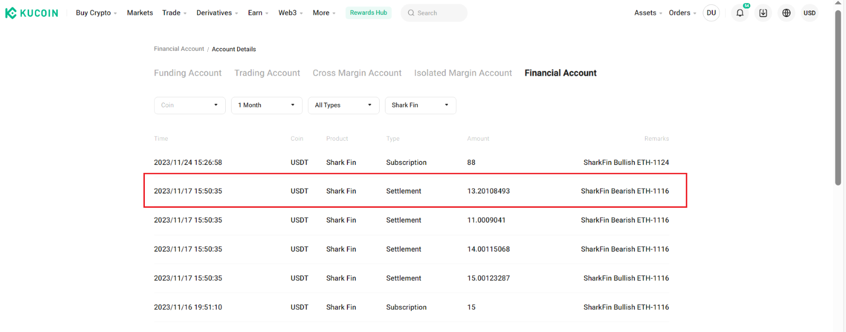Screen dimensions: 846x332
Task: Open the All Types filter dropdown
Action: 344,105
